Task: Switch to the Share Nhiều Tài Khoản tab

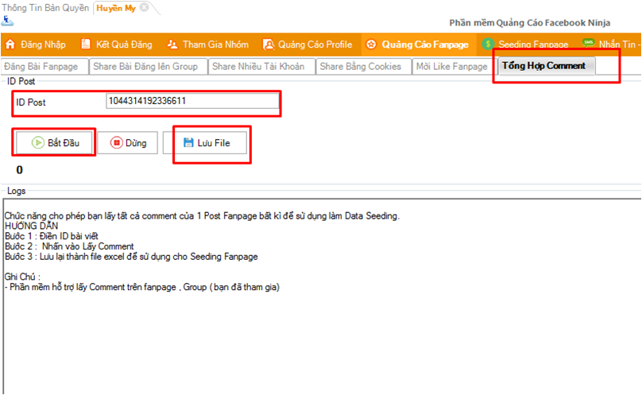Action: click(x=261, y=67)
